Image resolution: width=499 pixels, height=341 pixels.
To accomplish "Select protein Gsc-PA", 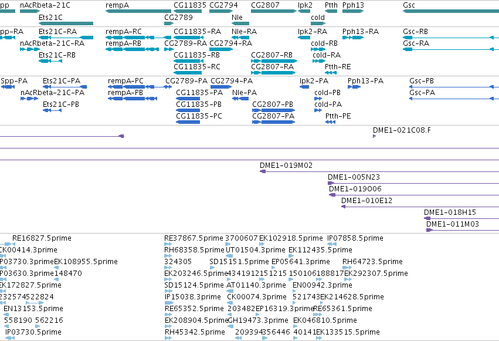I will pos(422,92).
